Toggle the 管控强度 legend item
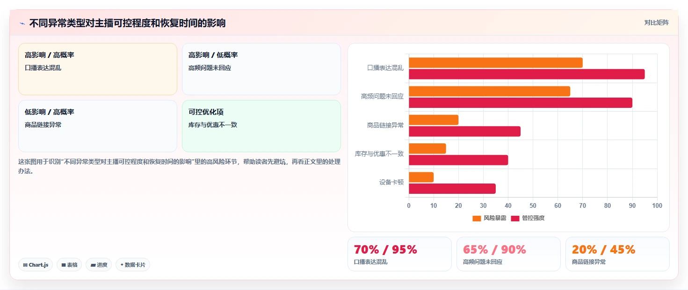Viewport: 688px width, 290px height. [x=528, y=218]
